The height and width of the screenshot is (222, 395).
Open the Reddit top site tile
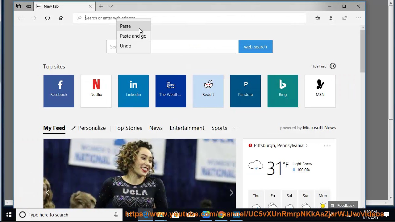[x=208, y=91]
